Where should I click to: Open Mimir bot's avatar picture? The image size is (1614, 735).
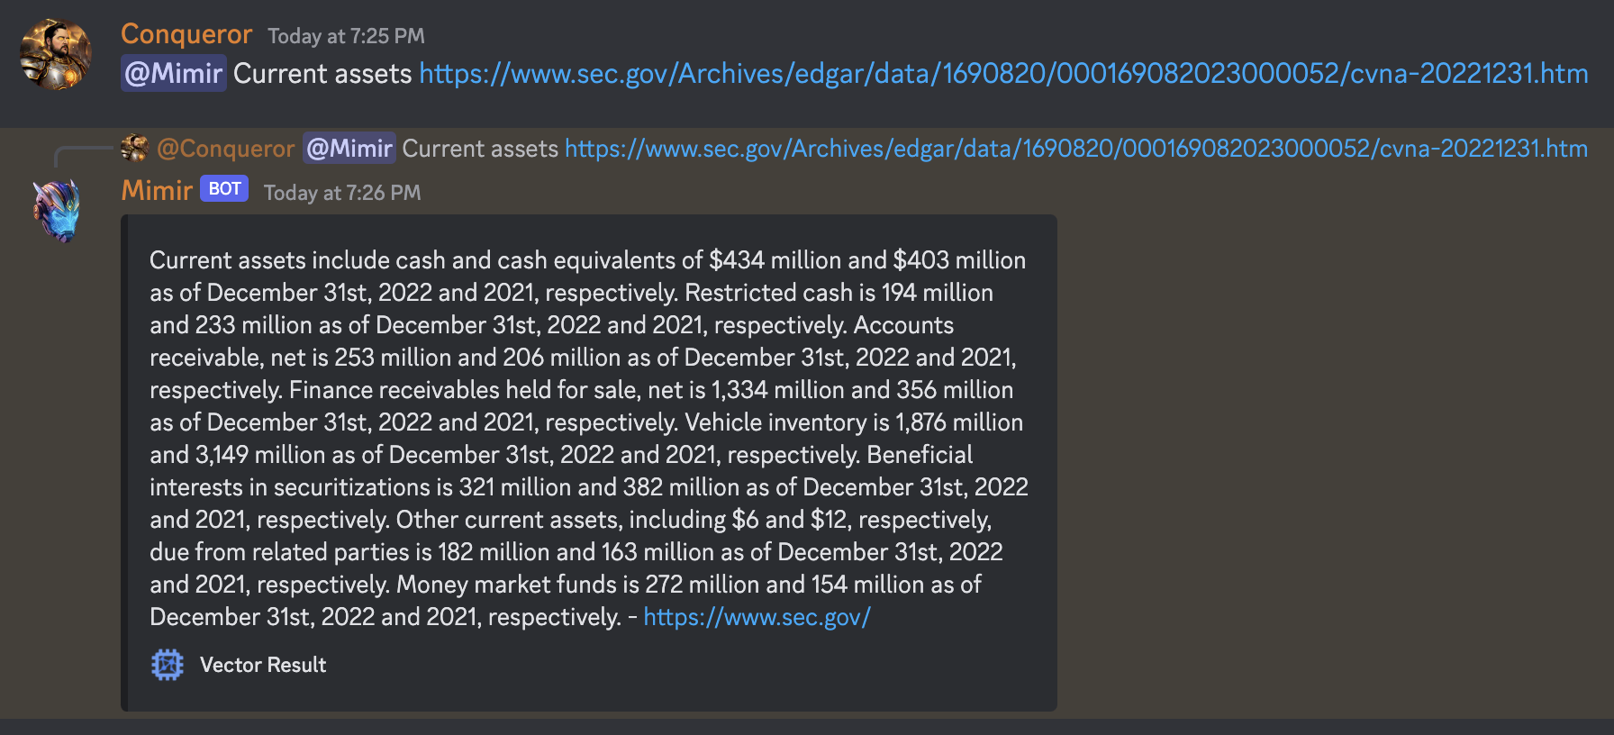pos(56,211)
